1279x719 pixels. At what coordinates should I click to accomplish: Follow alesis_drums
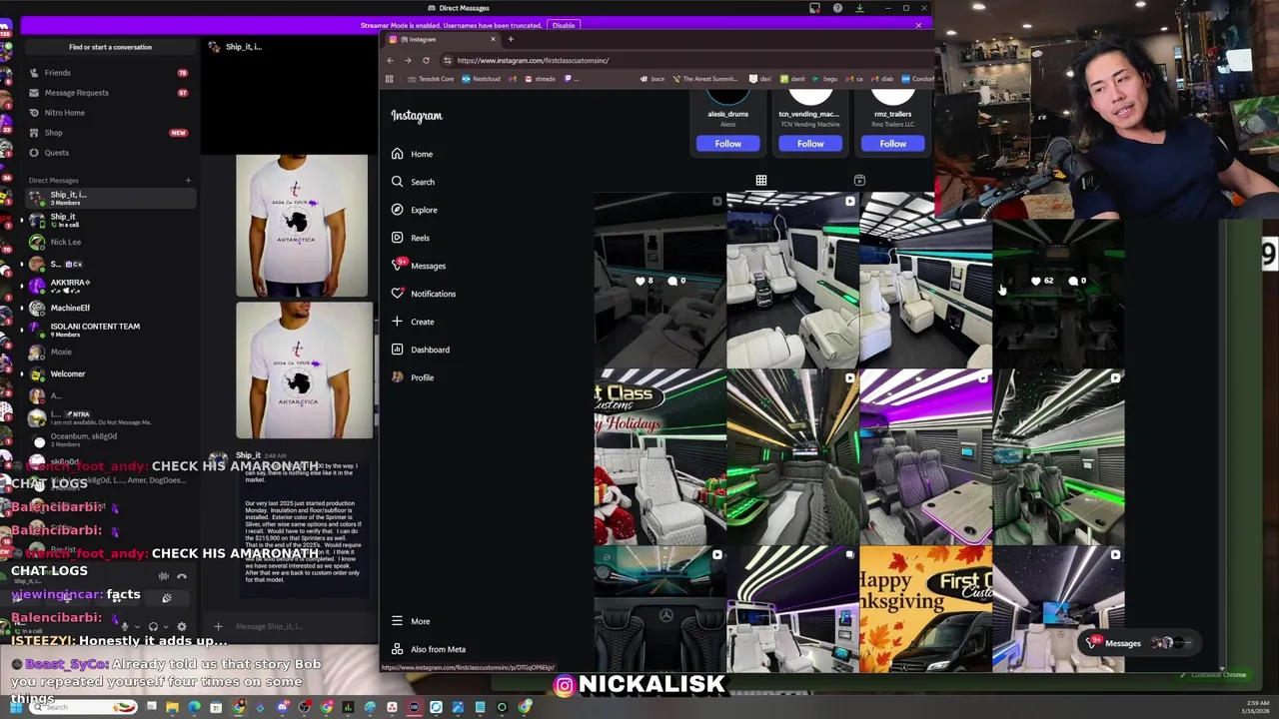[x=728, y=144]
